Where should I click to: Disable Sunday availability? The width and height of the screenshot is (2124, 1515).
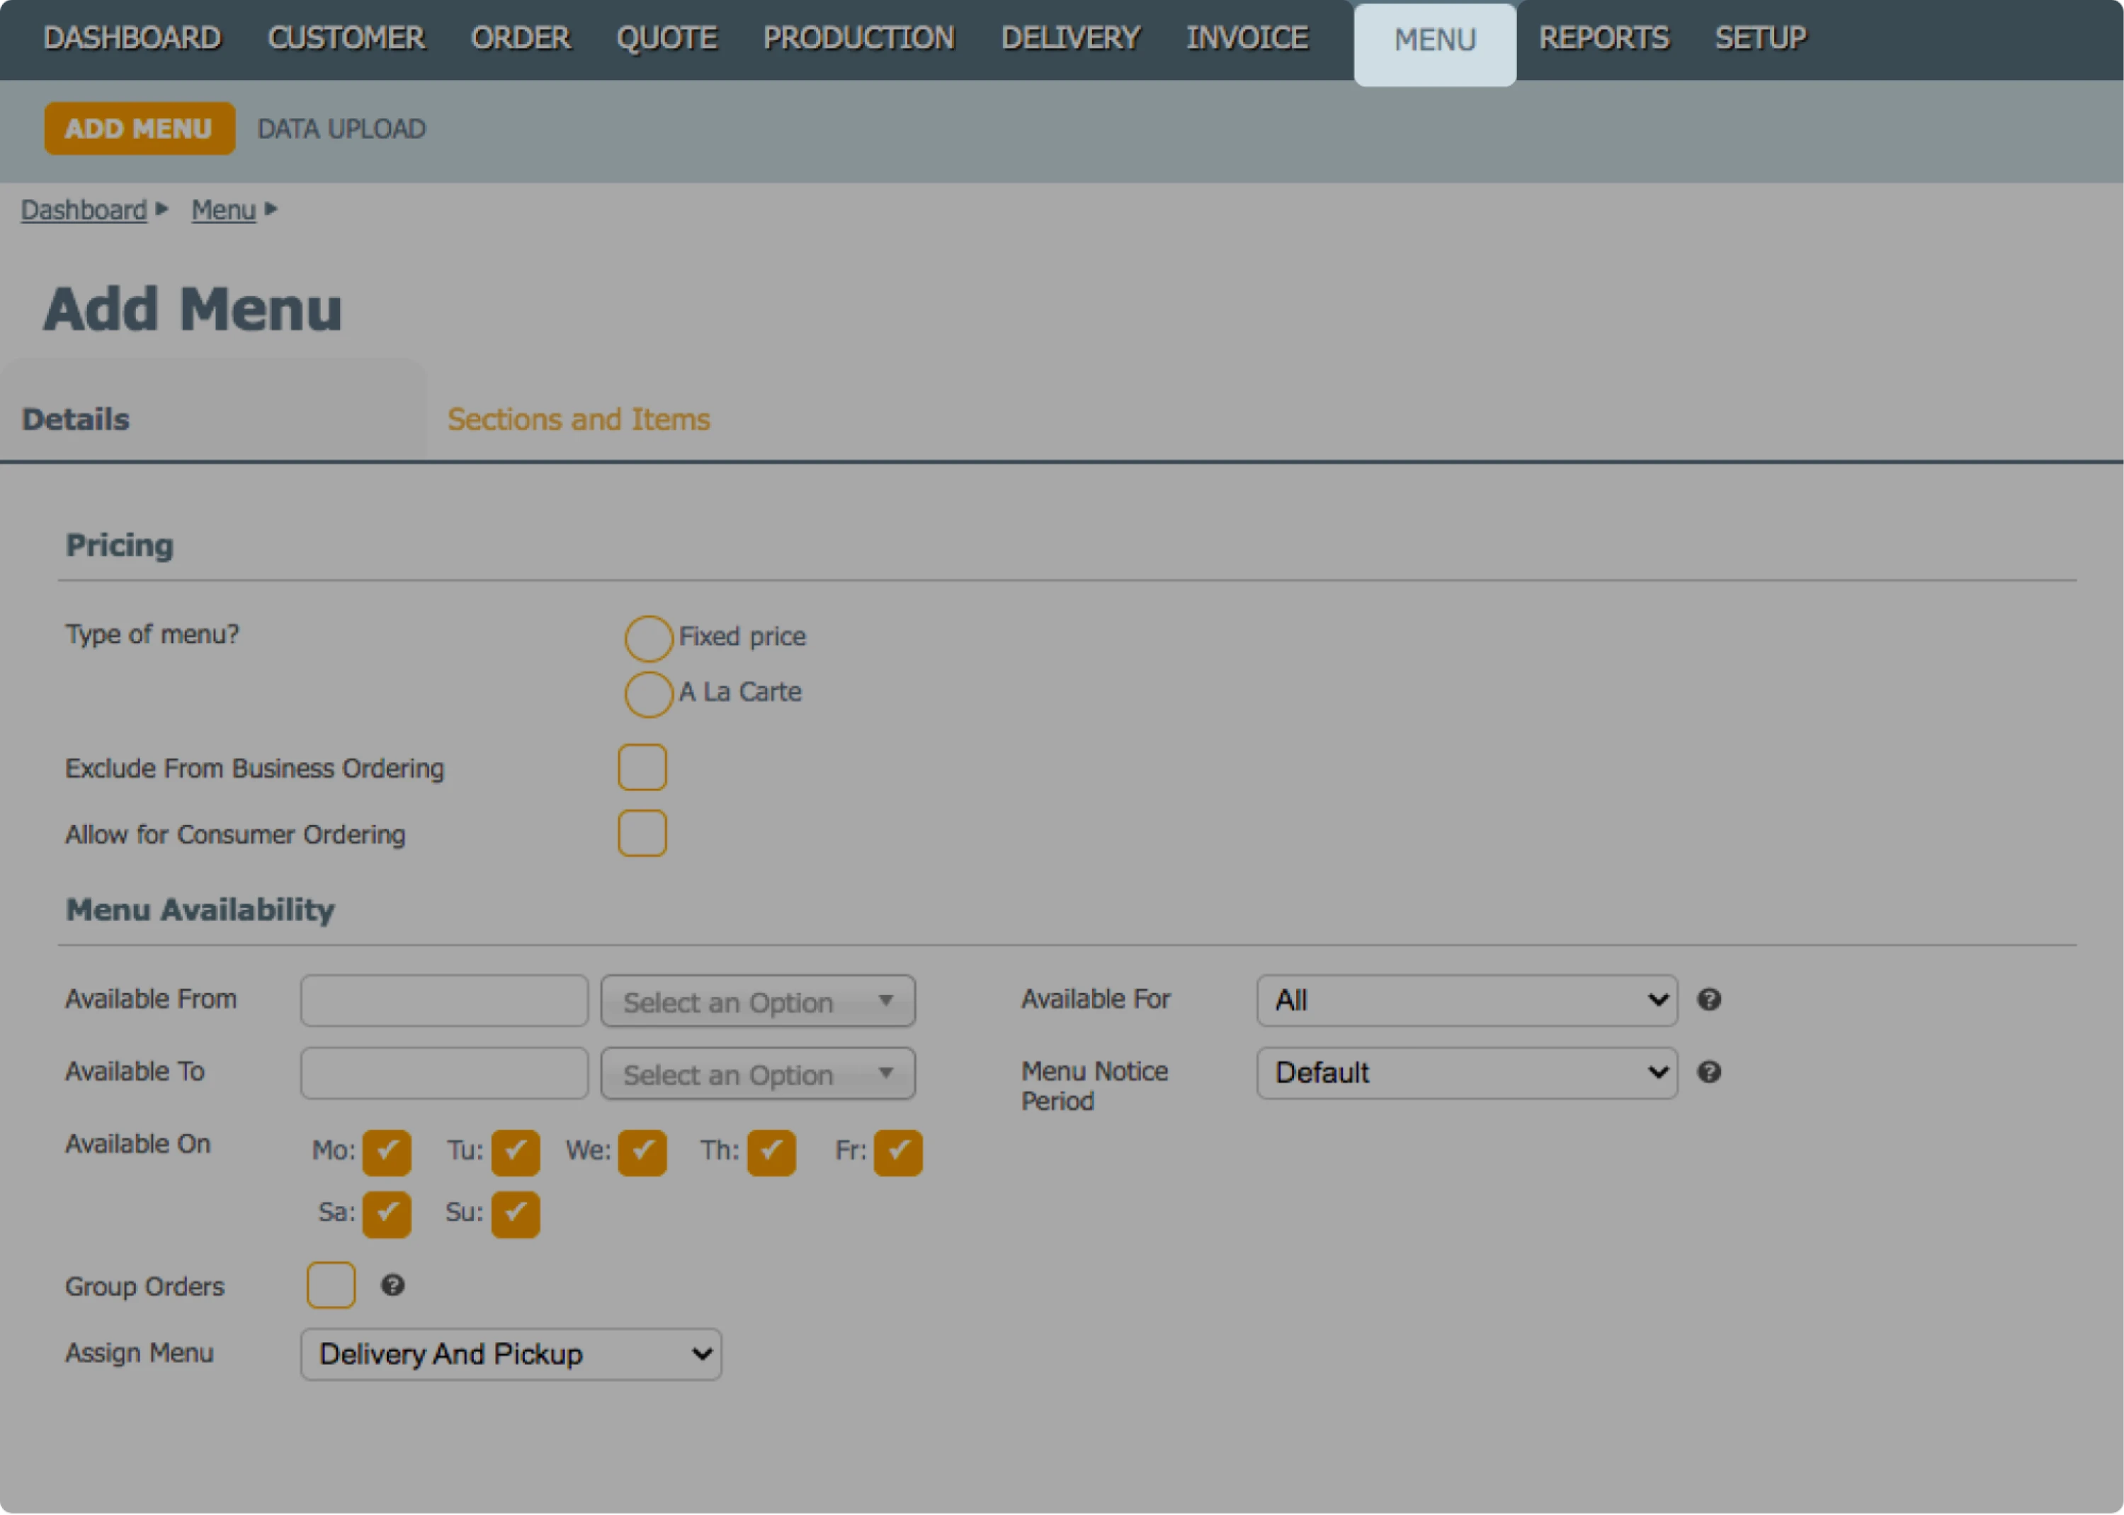coord(515,1214)
